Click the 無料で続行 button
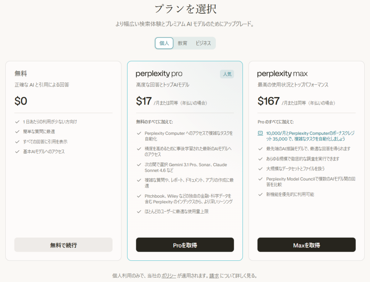This screenshot has width=370, height=282. pyautogui.click(x=63, y=245)
